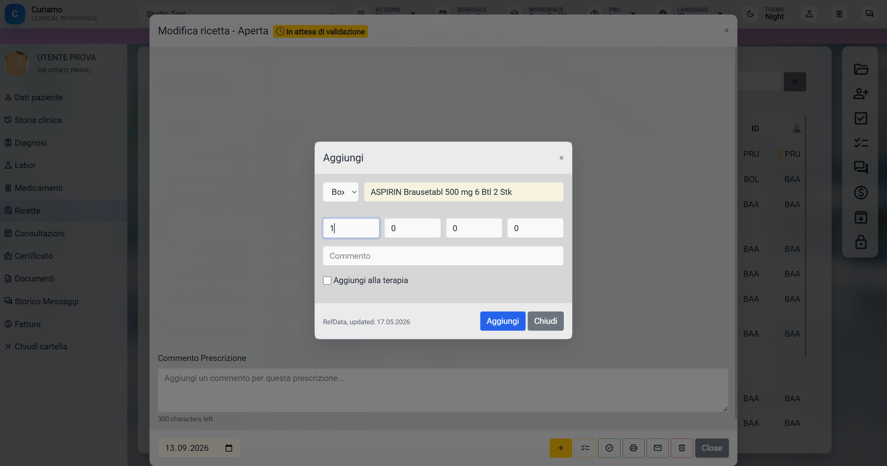Open the checkbox task icon in right sidebar
Viewport: 887px width, 466px height.
tap(861, 118)
